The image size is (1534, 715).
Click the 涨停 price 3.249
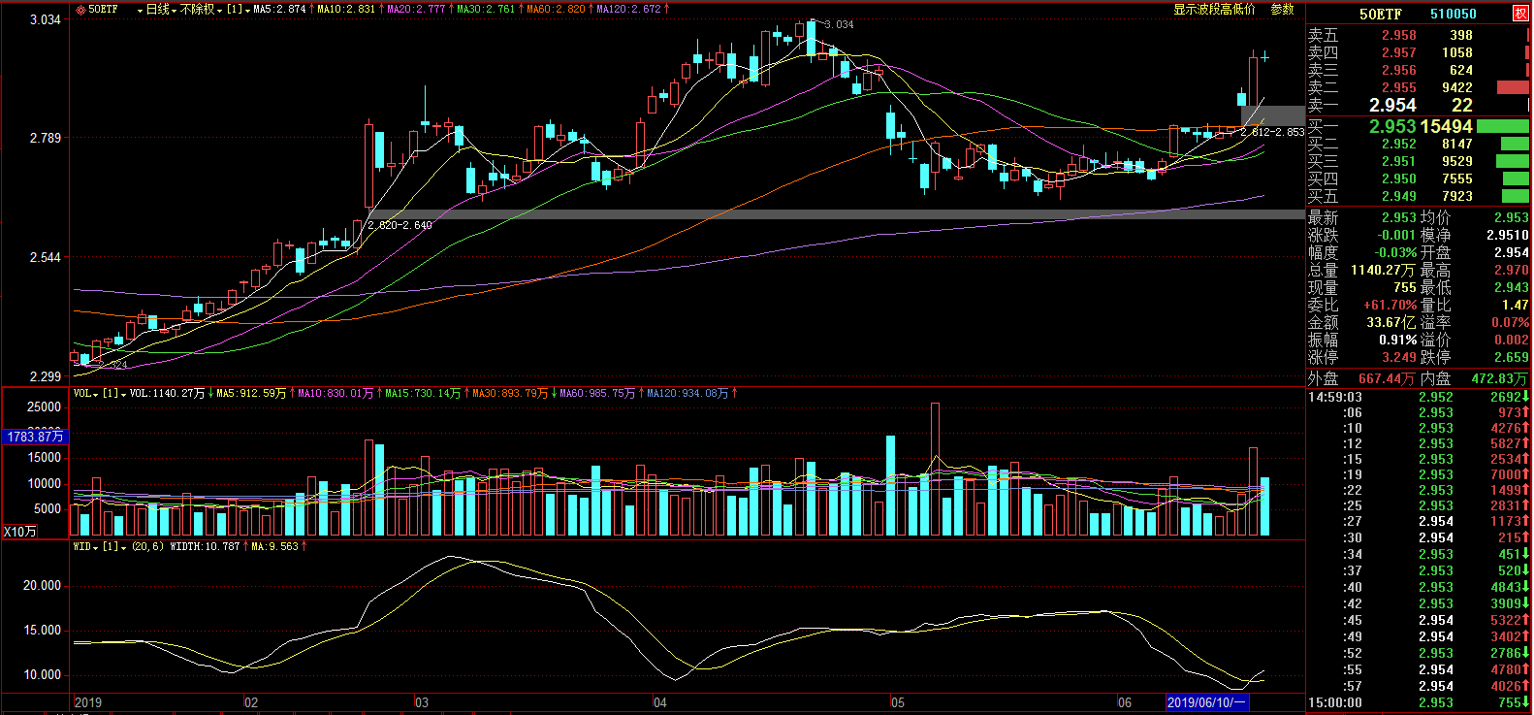pos(1398,357)
